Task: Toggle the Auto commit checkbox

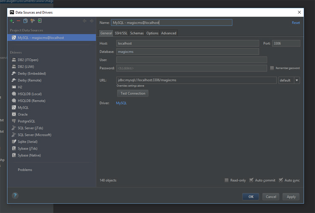Action: (251, 180)
